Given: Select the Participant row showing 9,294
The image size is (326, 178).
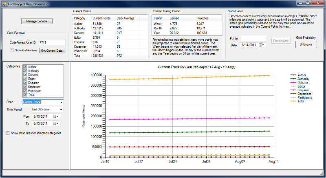Looking at the screenshot, I should [x=110, y=51].
